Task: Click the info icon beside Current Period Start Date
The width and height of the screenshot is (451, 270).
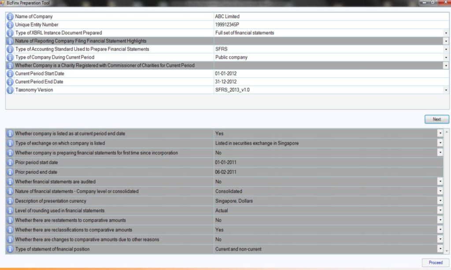Action: click(x=9, y=73)
